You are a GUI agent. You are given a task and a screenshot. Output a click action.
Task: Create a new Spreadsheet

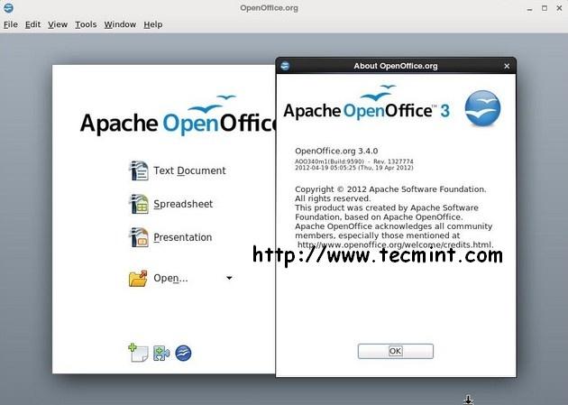183,204
